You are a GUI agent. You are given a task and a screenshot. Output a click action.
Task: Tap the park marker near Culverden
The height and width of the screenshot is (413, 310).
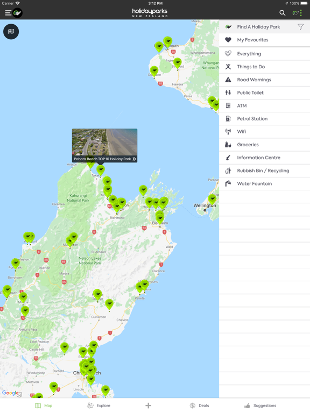click(109, 304)
